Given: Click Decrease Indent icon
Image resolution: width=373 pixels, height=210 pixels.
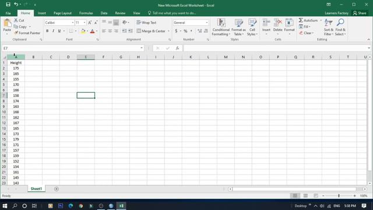Looking at the screenshot, I should coord(124,31).
